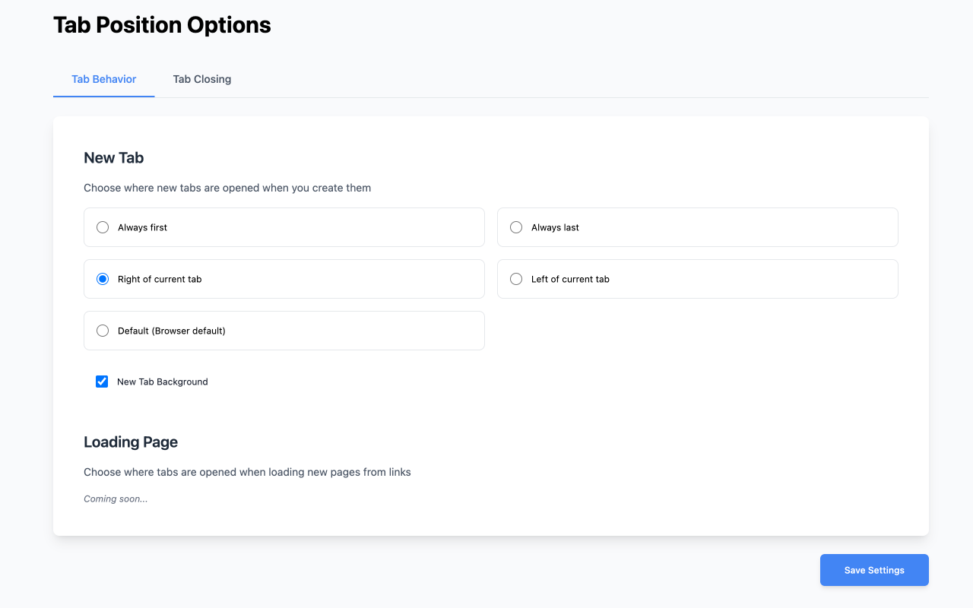Click the Save Settings button

click(874, 570)
